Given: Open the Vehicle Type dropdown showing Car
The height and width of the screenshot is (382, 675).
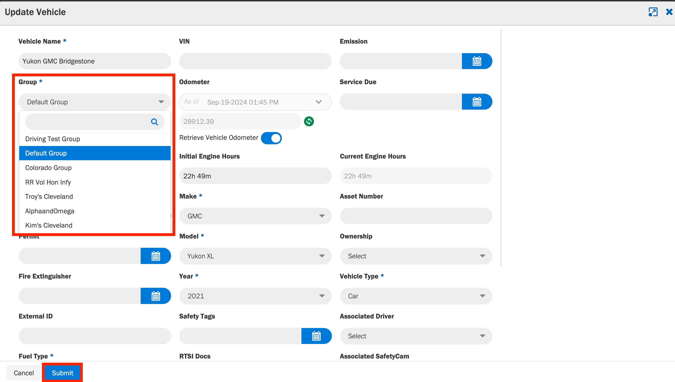Looking at the screenshot, I should [416, 296].
